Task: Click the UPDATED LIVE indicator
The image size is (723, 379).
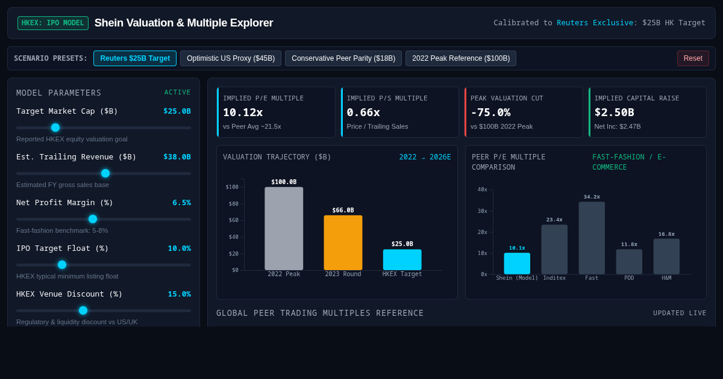Action: point(680,313)
